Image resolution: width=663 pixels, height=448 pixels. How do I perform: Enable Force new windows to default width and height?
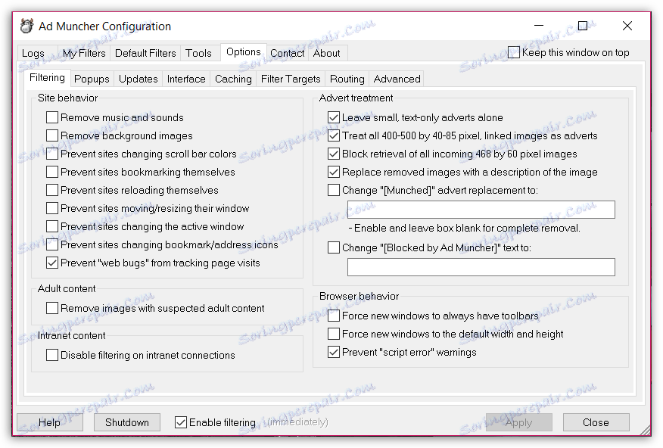(x=334, y=334)
